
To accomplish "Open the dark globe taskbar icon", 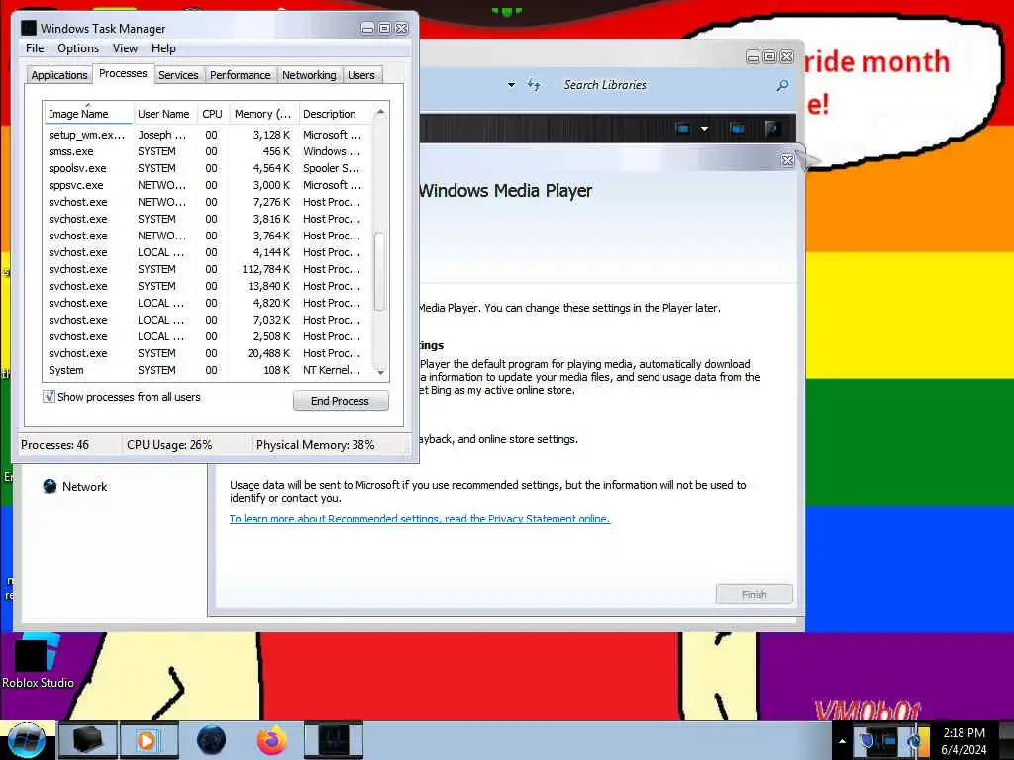I will point(211,740).
